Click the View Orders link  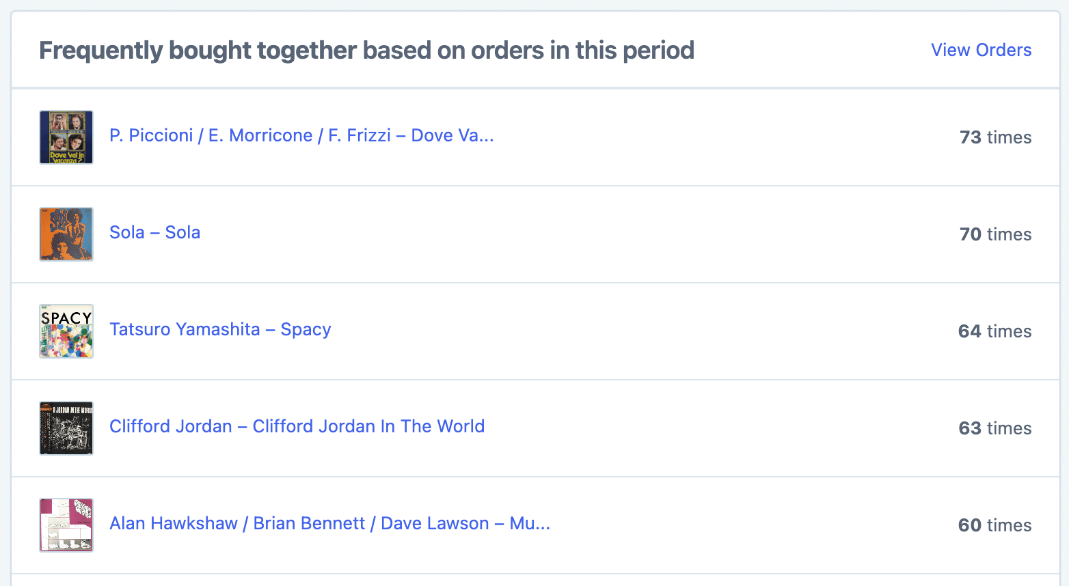[981, 50]
